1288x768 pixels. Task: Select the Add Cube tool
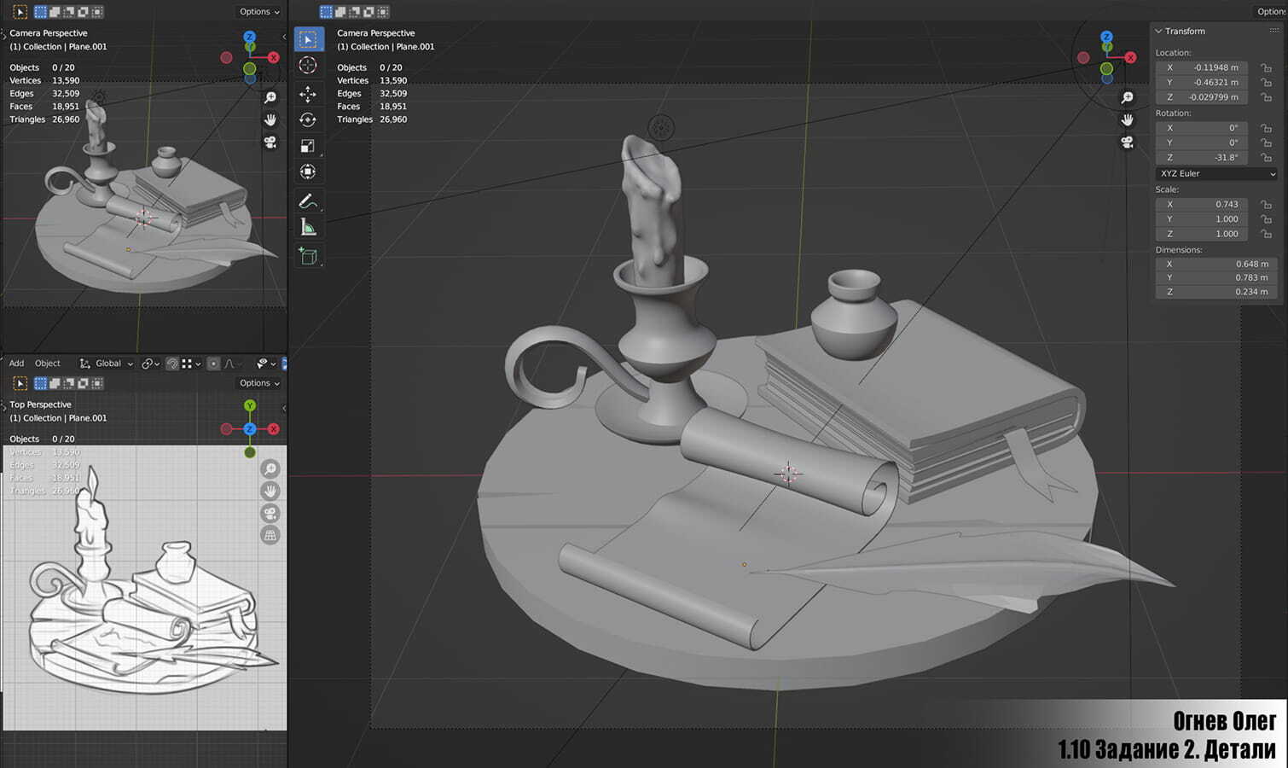click(308, 255)
